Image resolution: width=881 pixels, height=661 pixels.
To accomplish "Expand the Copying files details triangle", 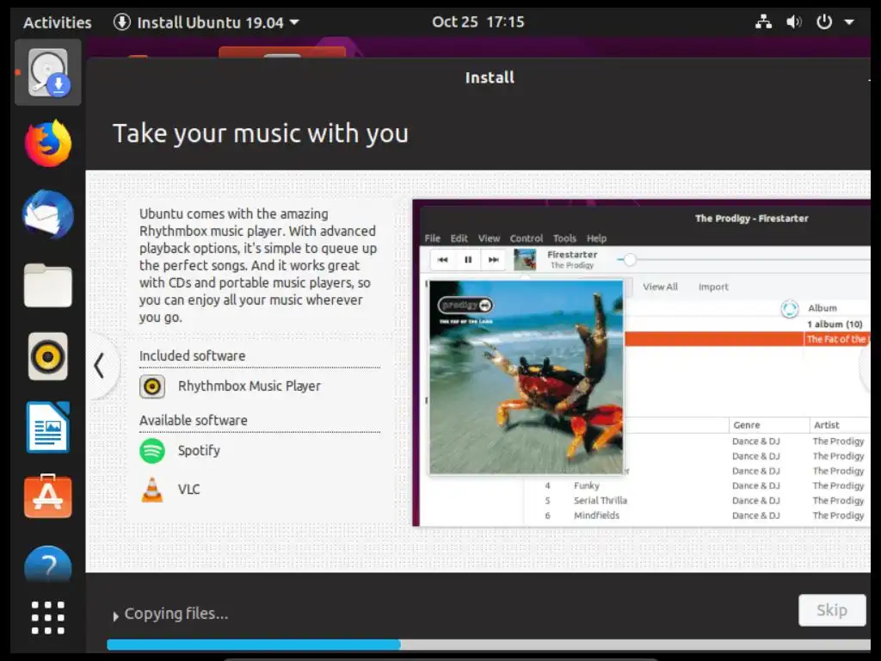I will [x=115, y=616].
